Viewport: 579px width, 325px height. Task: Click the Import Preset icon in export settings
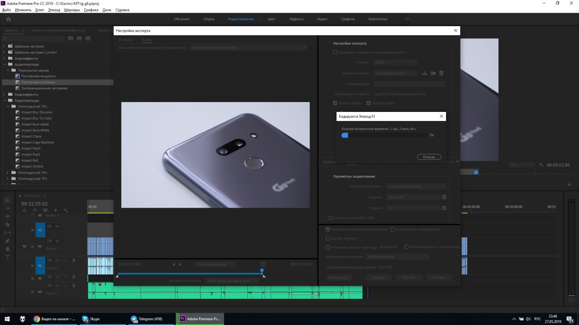coord(433,73)
